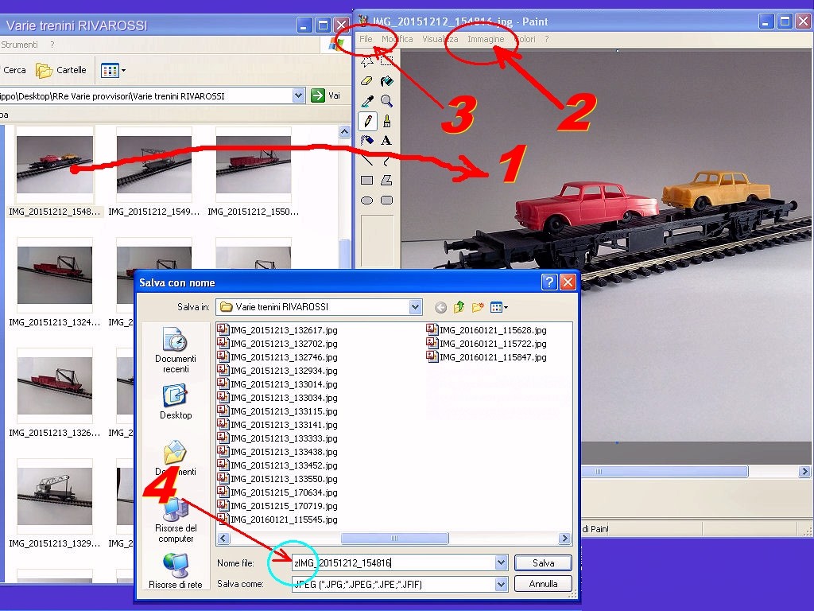Select file IMG_20160121_115545.jpg
The height and width of the screenshot is (611, 814).
[277, 519]
